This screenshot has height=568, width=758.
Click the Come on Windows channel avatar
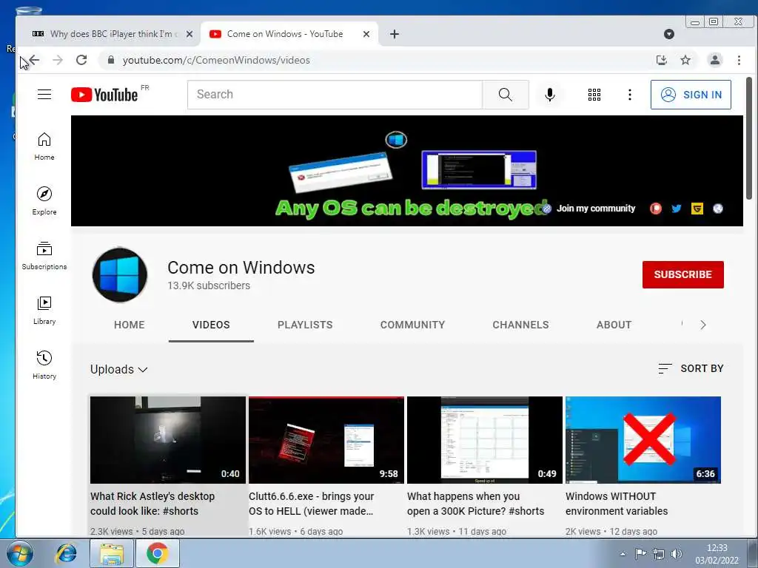click(x=120, y=274)
